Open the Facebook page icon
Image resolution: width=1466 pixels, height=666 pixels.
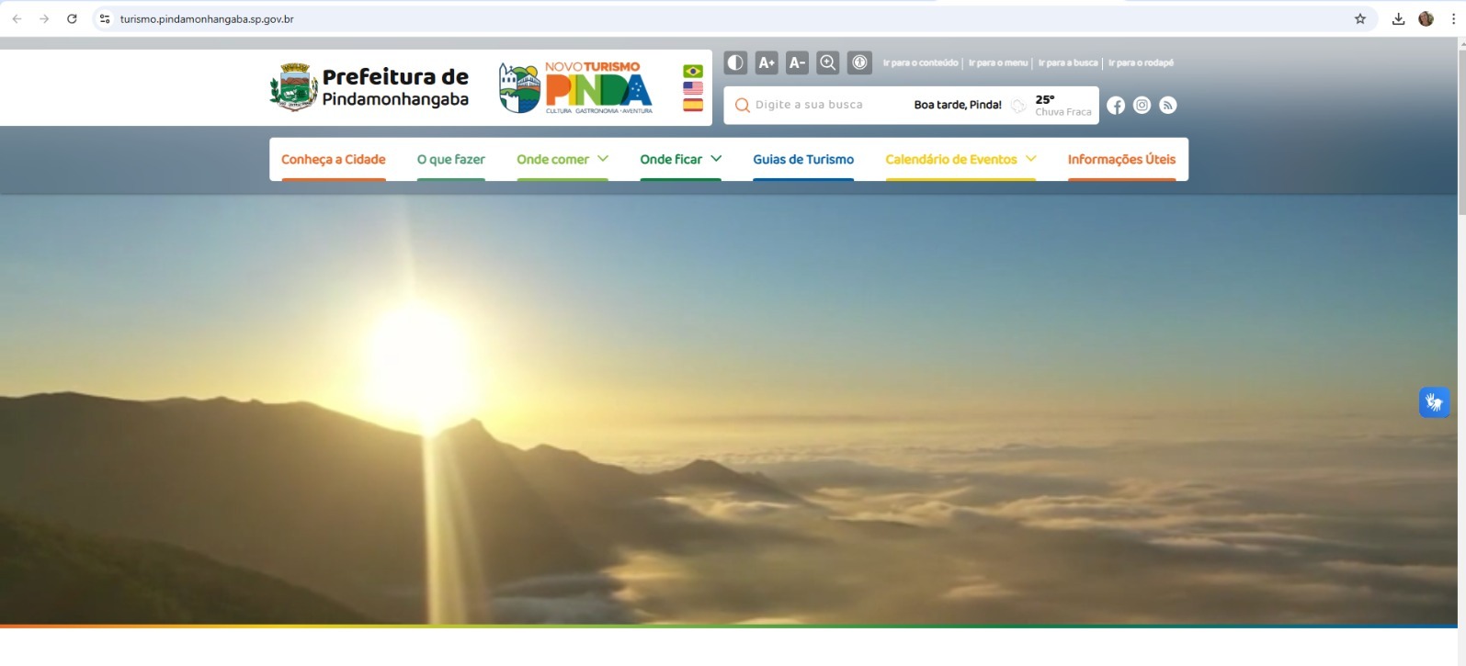coord(1116,106)
